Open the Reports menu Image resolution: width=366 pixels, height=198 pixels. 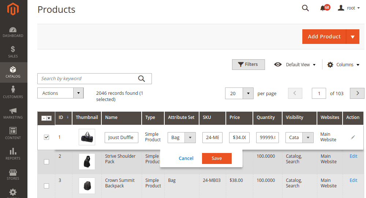coord(13,154)
